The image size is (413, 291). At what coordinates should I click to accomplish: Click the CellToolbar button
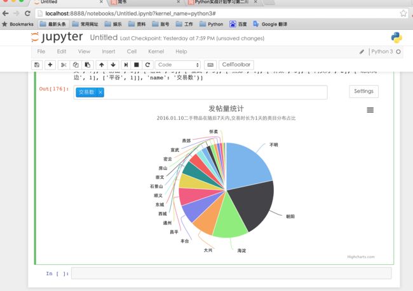coord(236,65)
